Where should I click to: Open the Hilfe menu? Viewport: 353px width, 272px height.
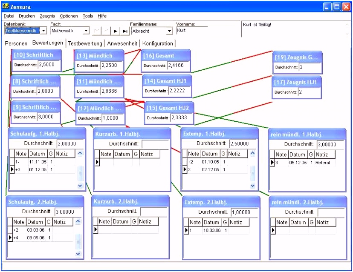[102, 16]
